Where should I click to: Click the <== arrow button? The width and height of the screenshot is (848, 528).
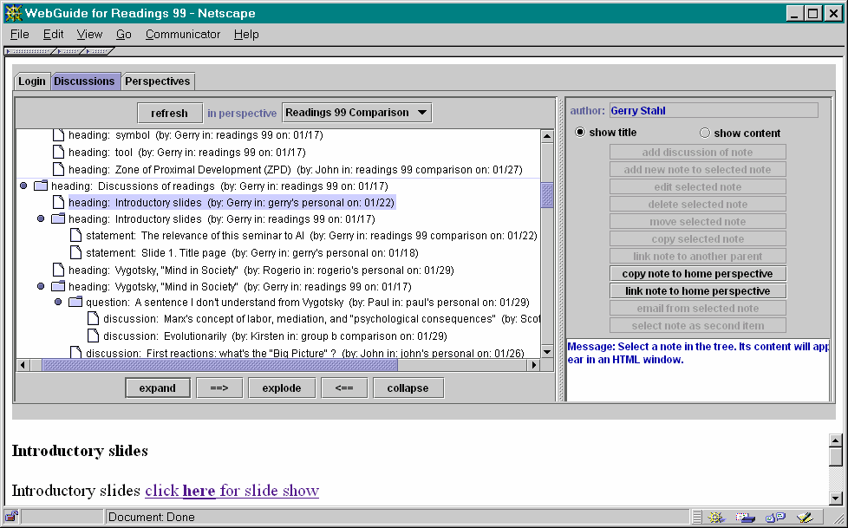point(344,388)
